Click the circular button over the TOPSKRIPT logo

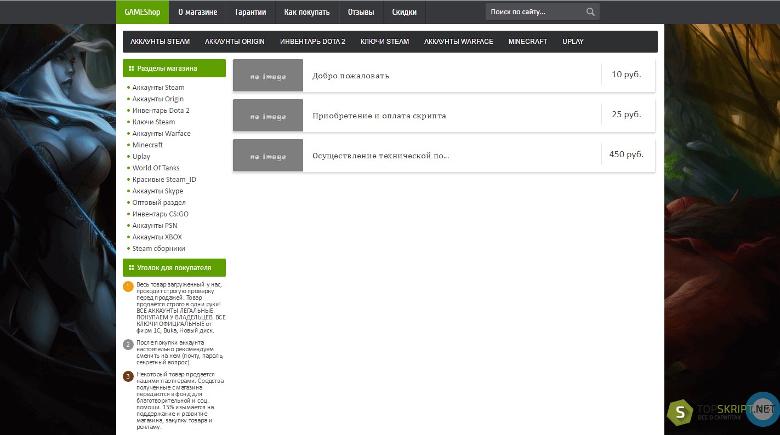[762, 409]
